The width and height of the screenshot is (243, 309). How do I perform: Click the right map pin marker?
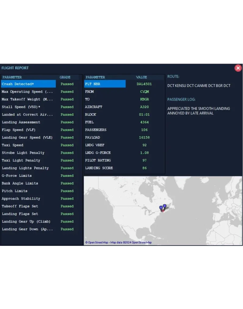tap(165, 206)
